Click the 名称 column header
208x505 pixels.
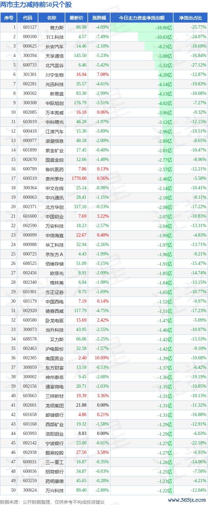(52, 18)
